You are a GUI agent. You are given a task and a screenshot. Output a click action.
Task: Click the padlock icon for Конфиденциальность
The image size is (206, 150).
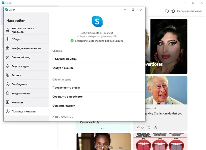pos(8,48)
